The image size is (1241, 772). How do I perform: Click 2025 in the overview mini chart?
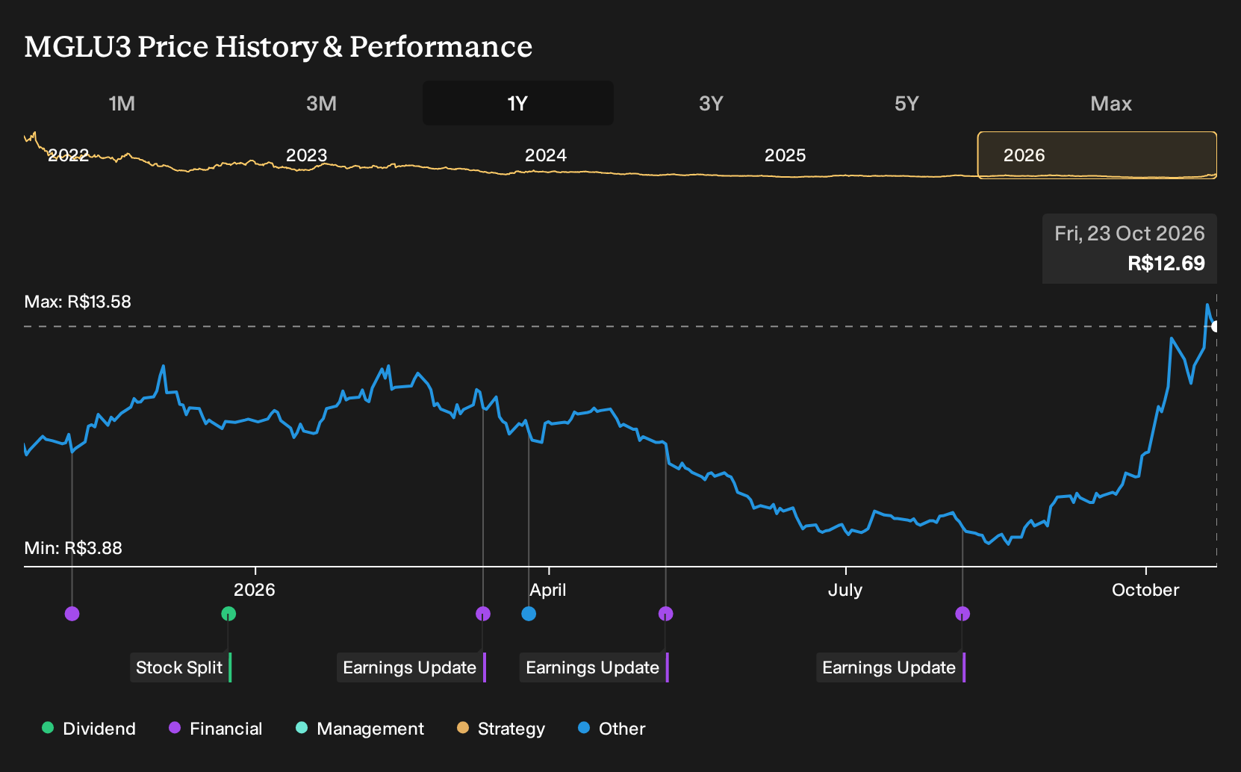pyautogui.click(x=786, y=155)
